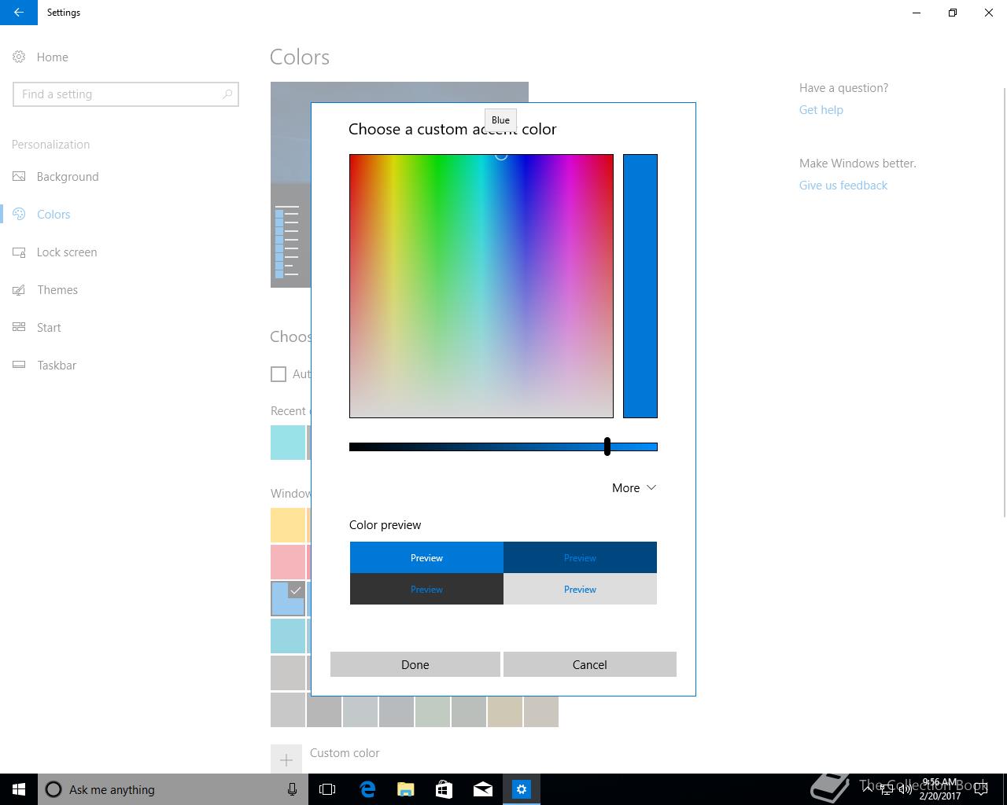Open the Windows Start button
This screenshot has height=805, width=1007.
click(19, 789)
